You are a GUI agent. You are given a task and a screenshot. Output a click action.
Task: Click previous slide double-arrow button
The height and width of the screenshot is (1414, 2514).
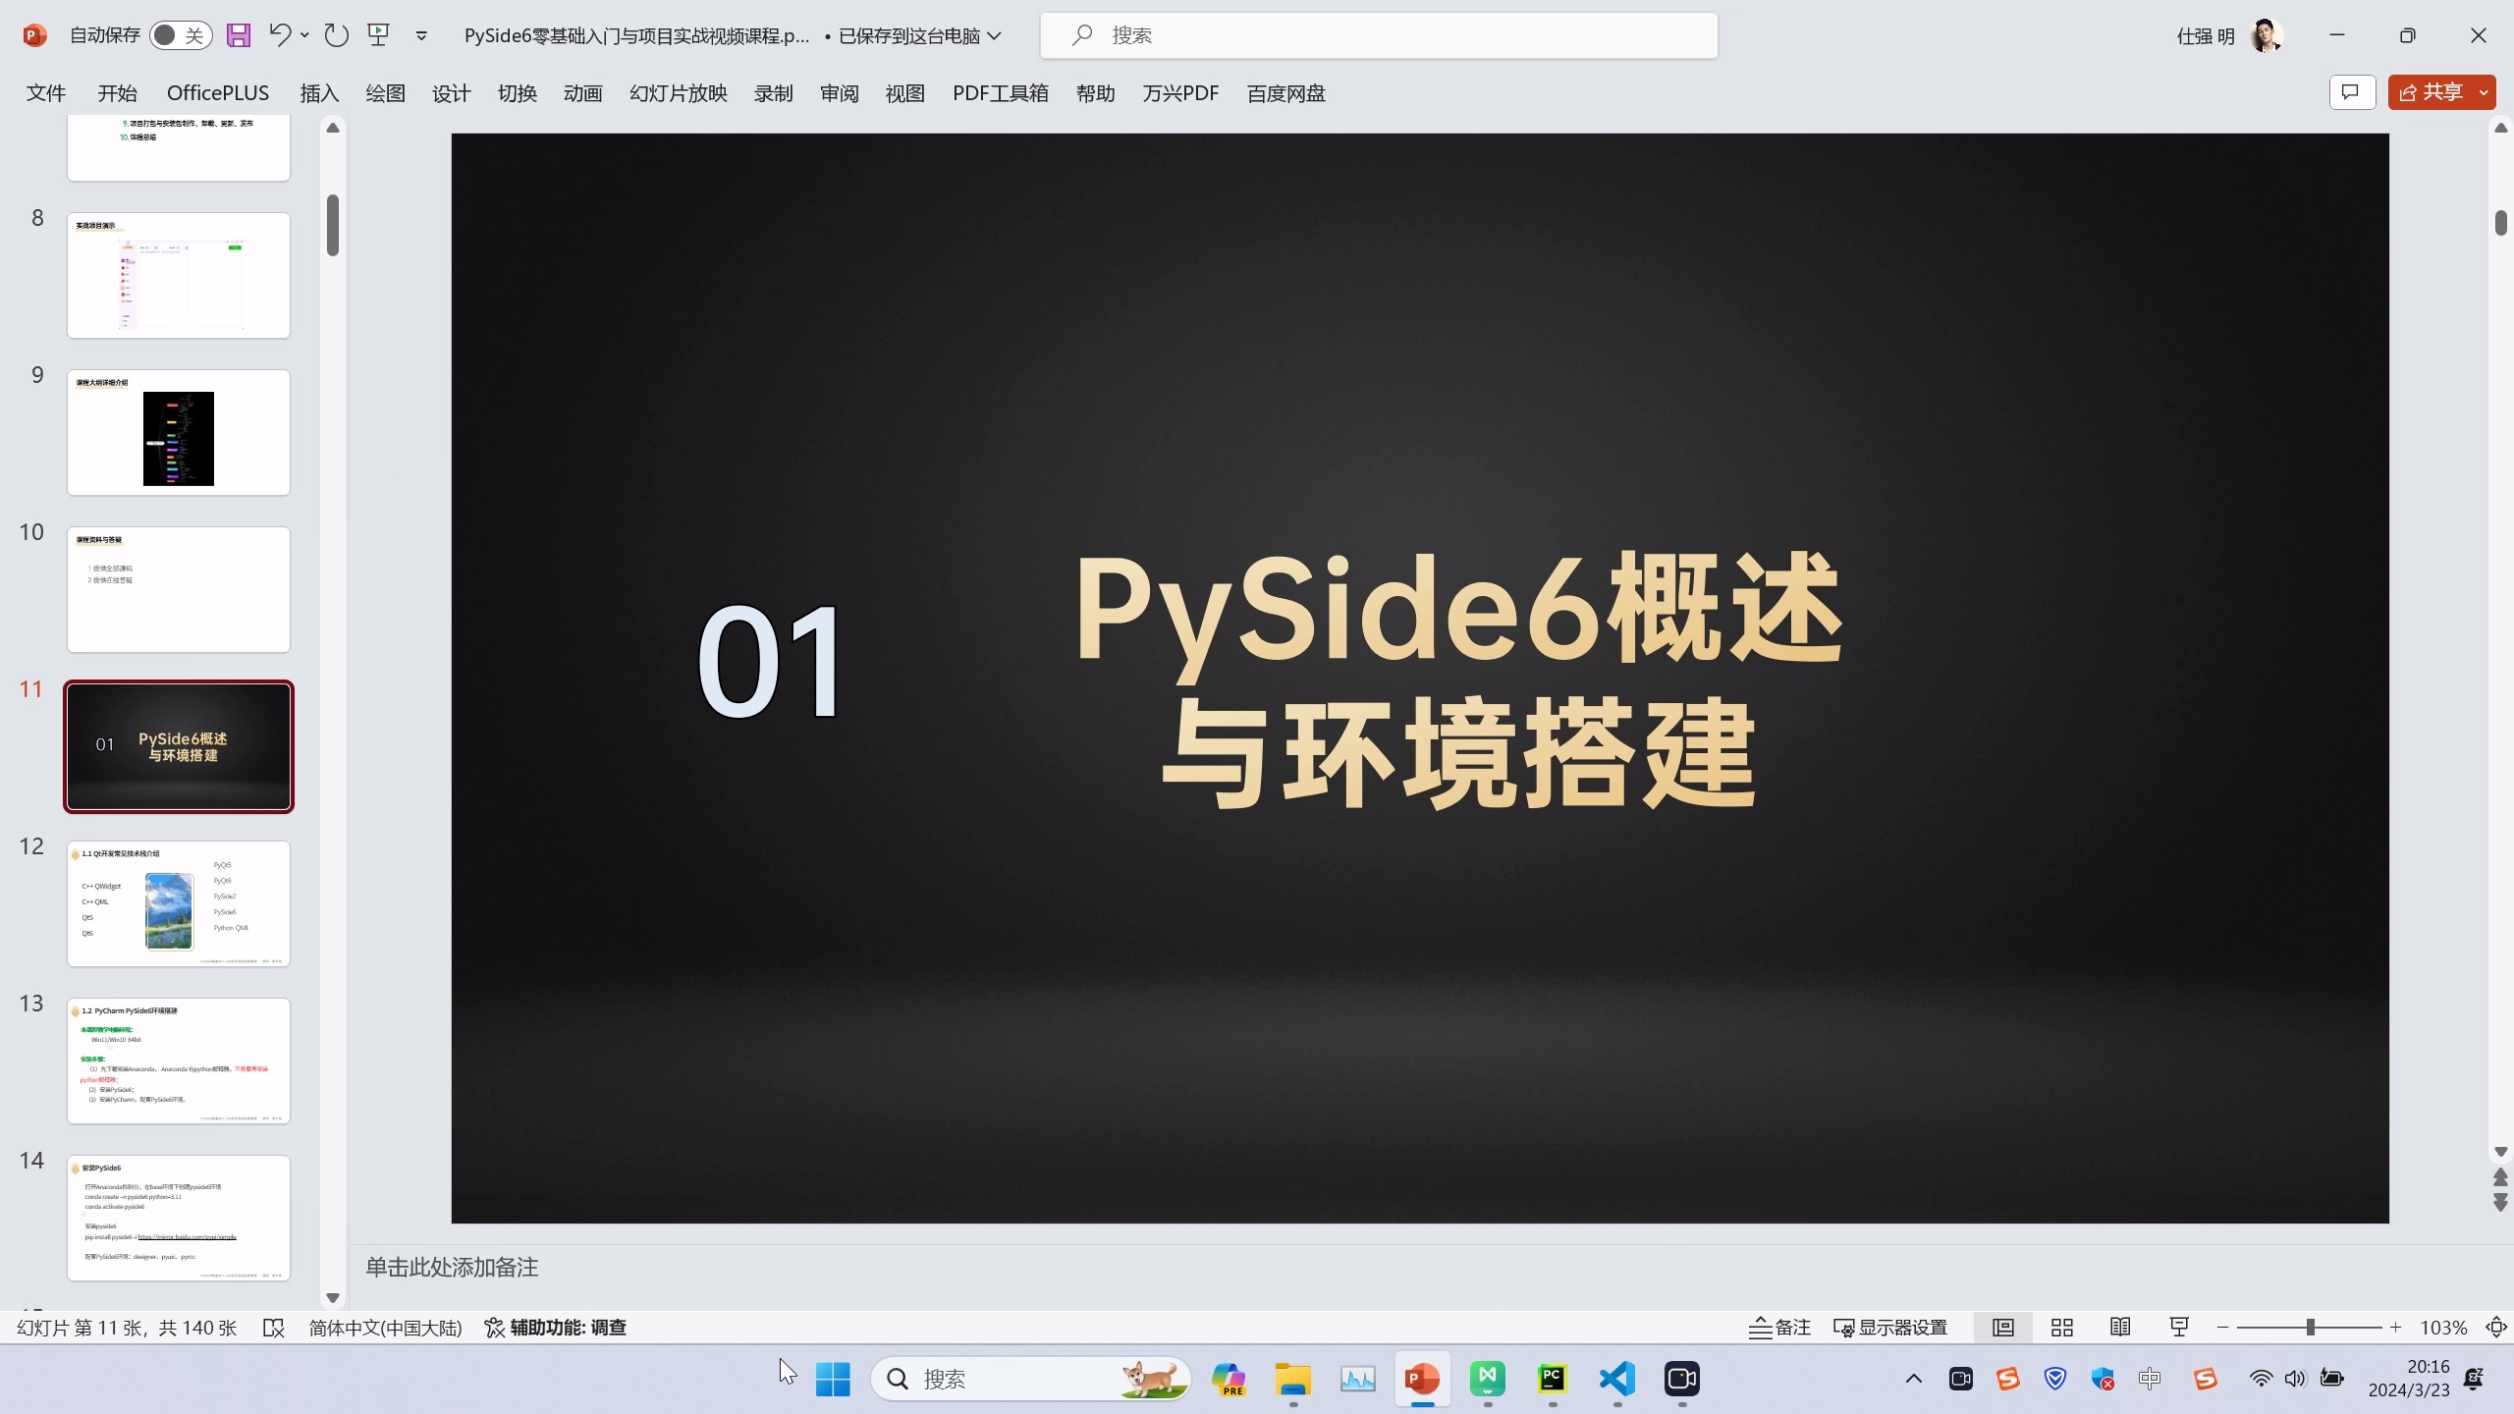(2500, 1176)
